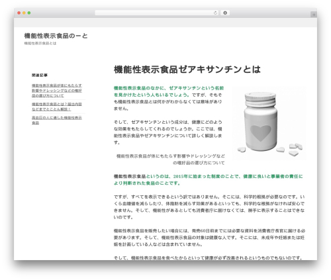Click the round extension icon beside the address bar
Screen dimensions: 331x280
225,13
